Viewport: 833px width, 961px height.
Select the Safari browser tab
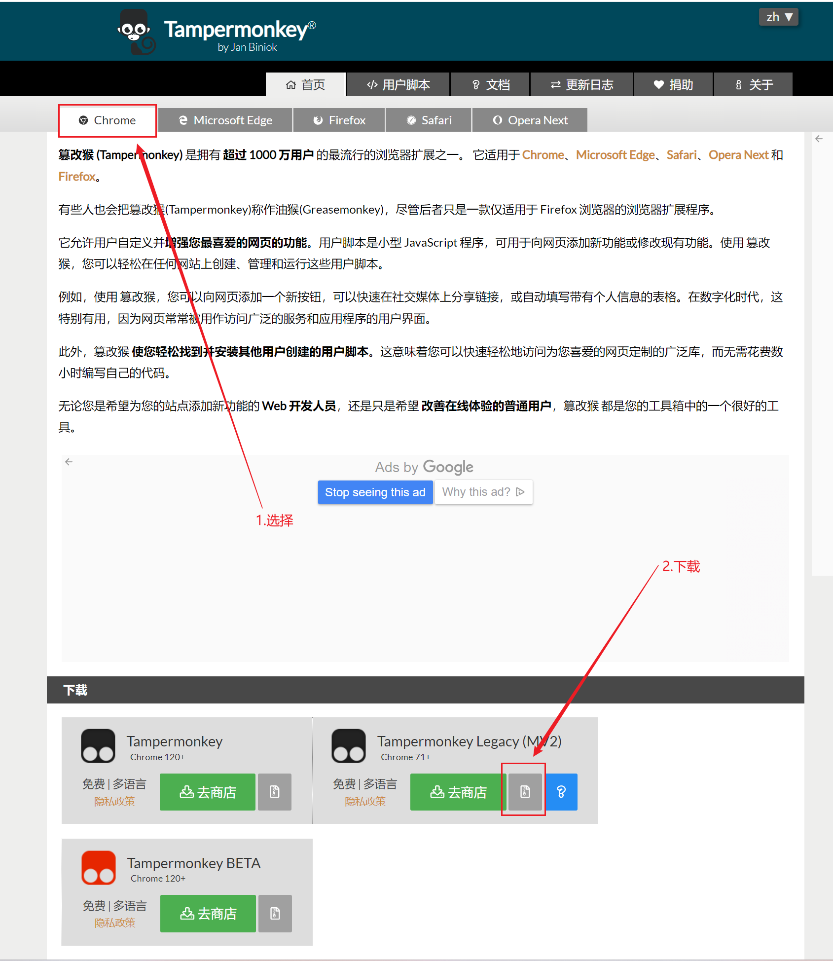point(429,120)
